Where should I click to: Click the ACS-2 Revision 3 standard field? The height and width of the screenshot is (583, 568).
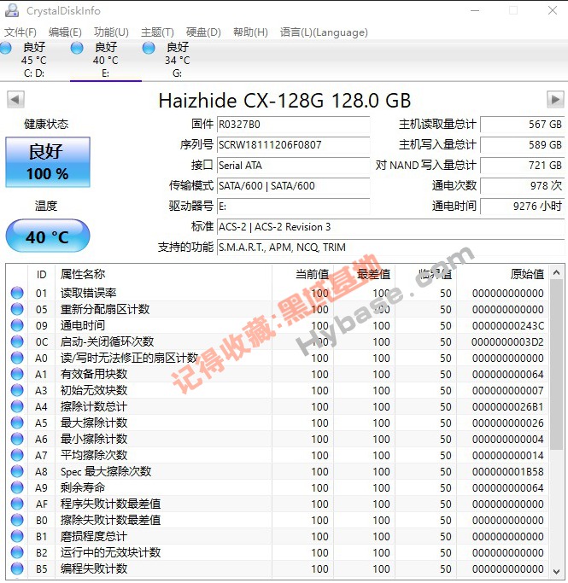pyautogui.click(x=390, y=226)
